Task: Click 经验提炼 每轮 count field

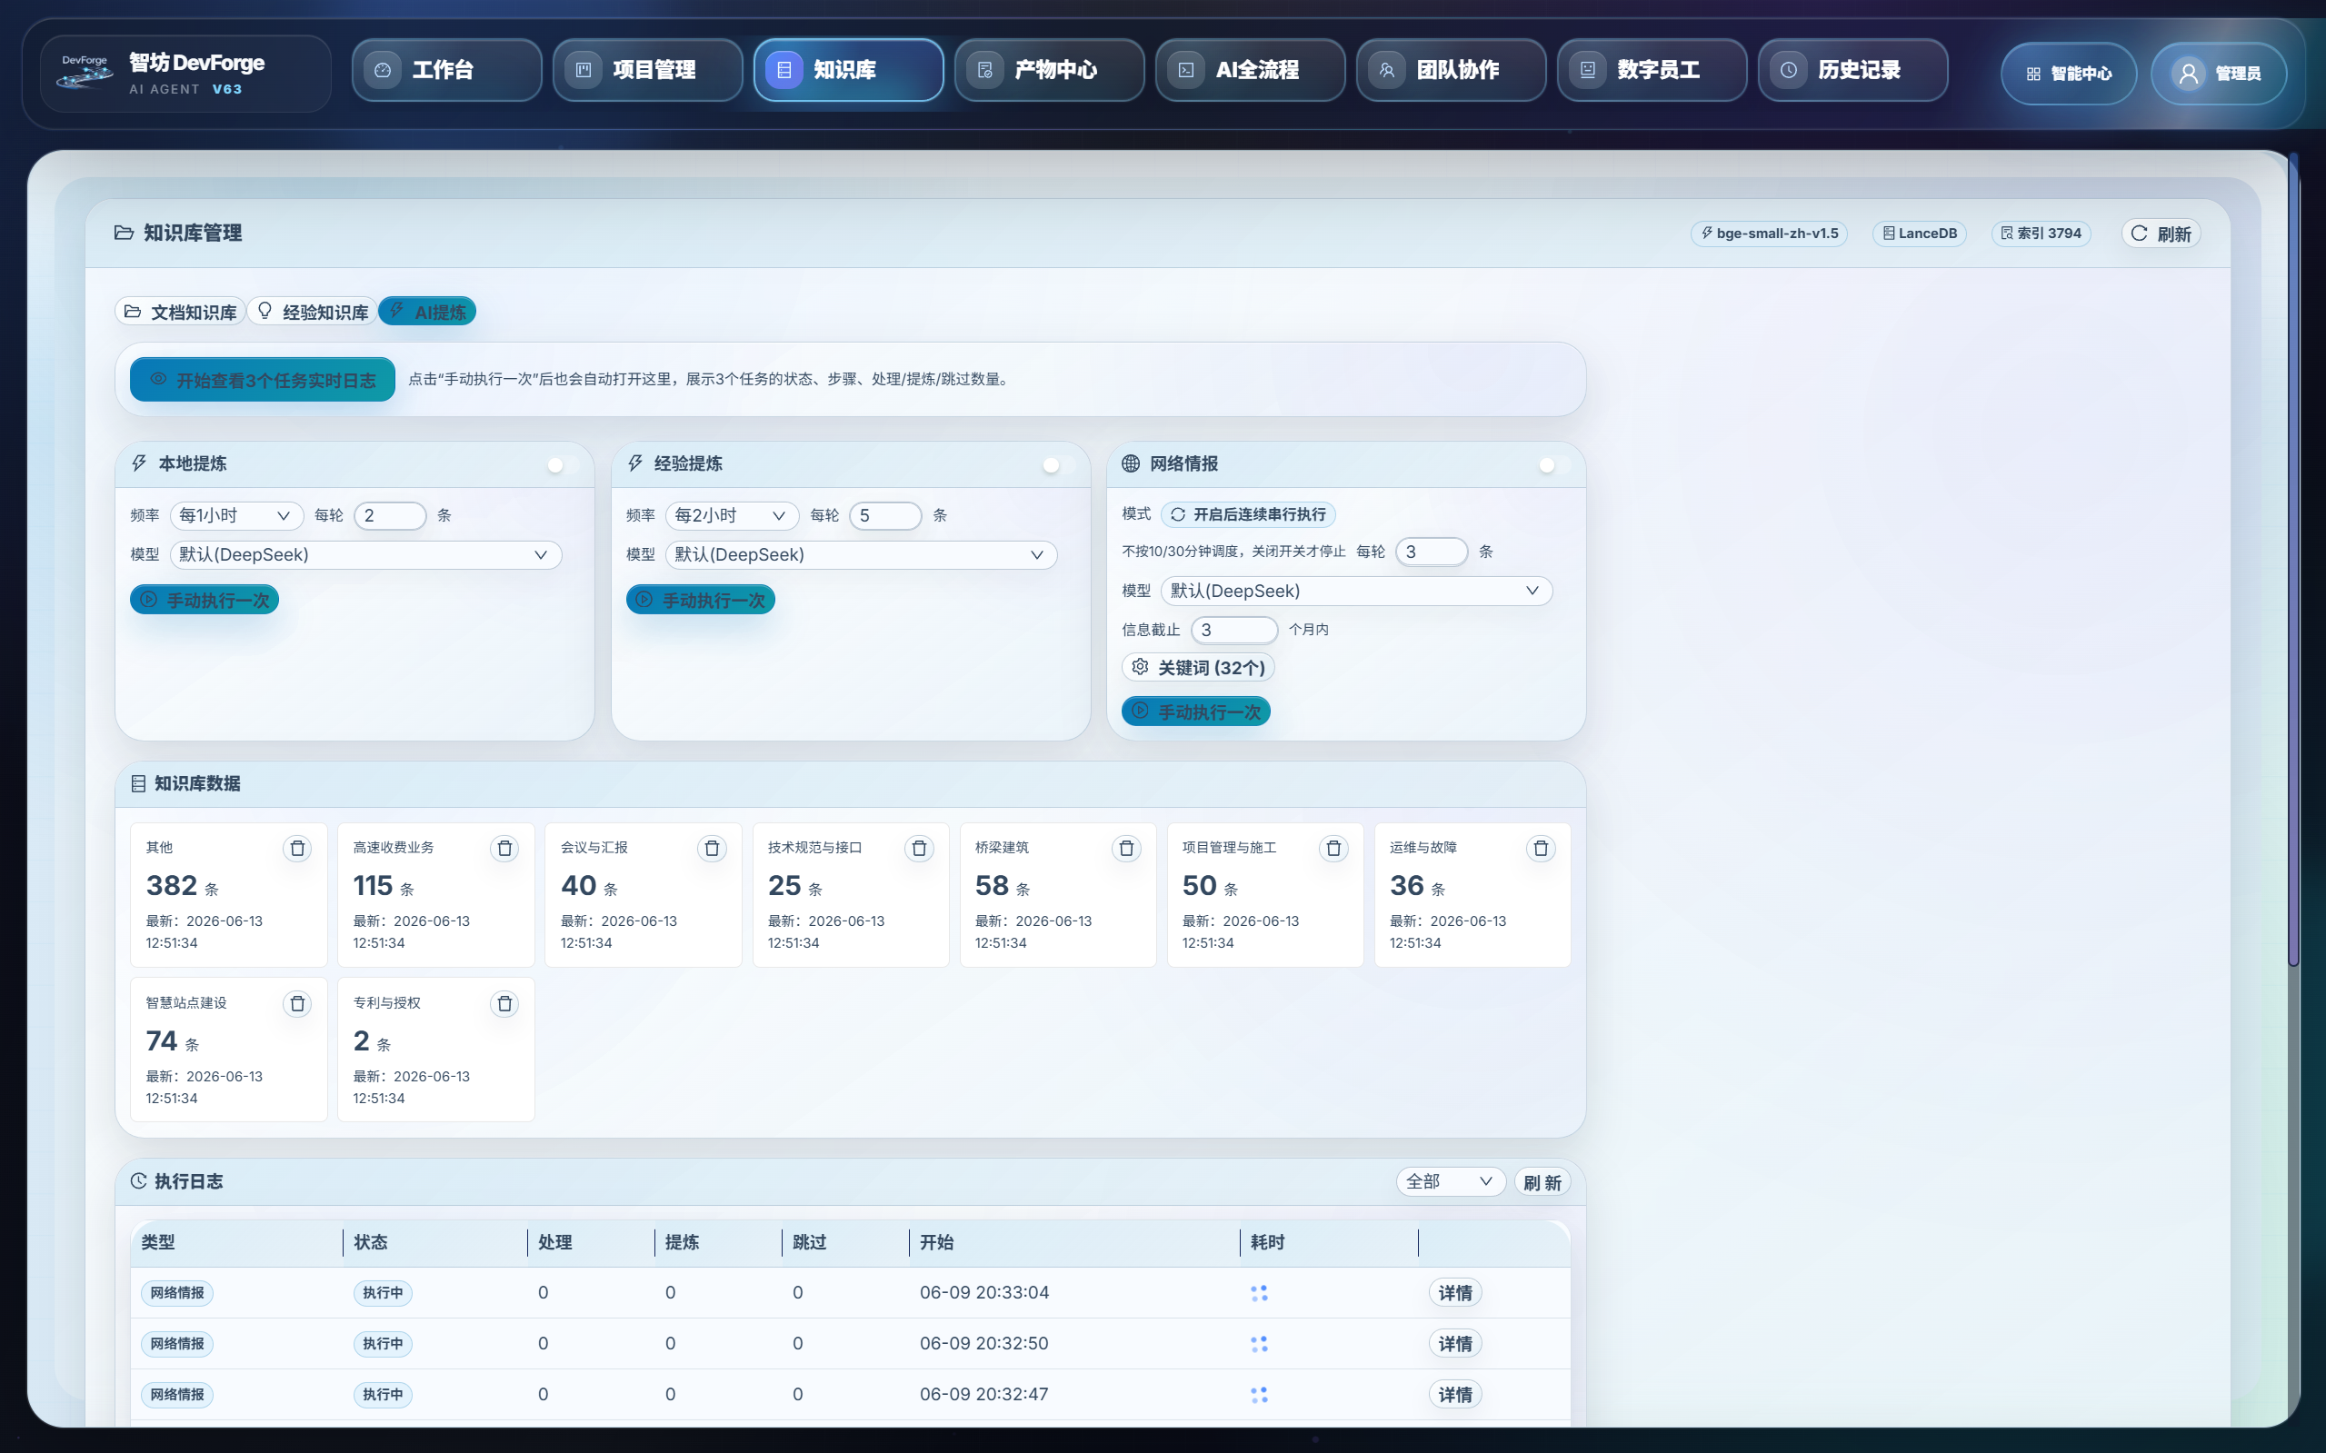Action: click(885, 515)
